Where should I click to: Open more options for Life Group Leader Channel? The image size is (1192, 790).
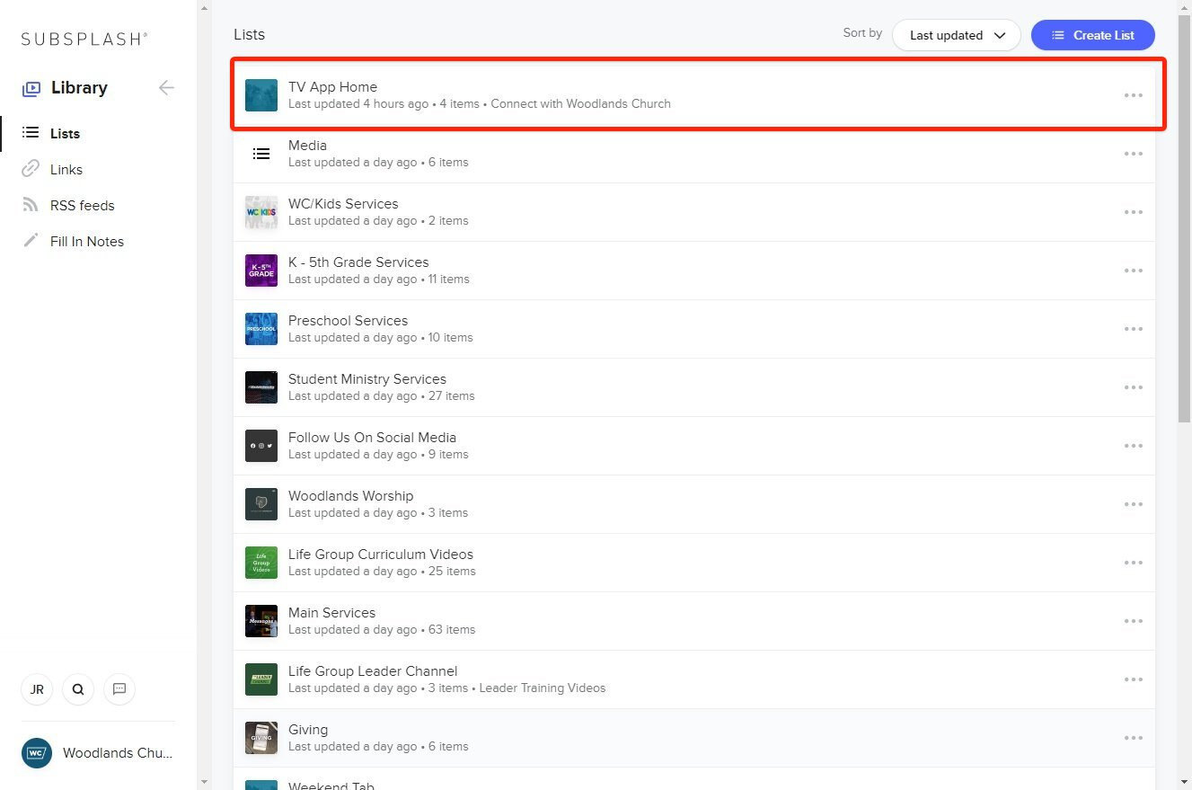[x=1134, y=679]
